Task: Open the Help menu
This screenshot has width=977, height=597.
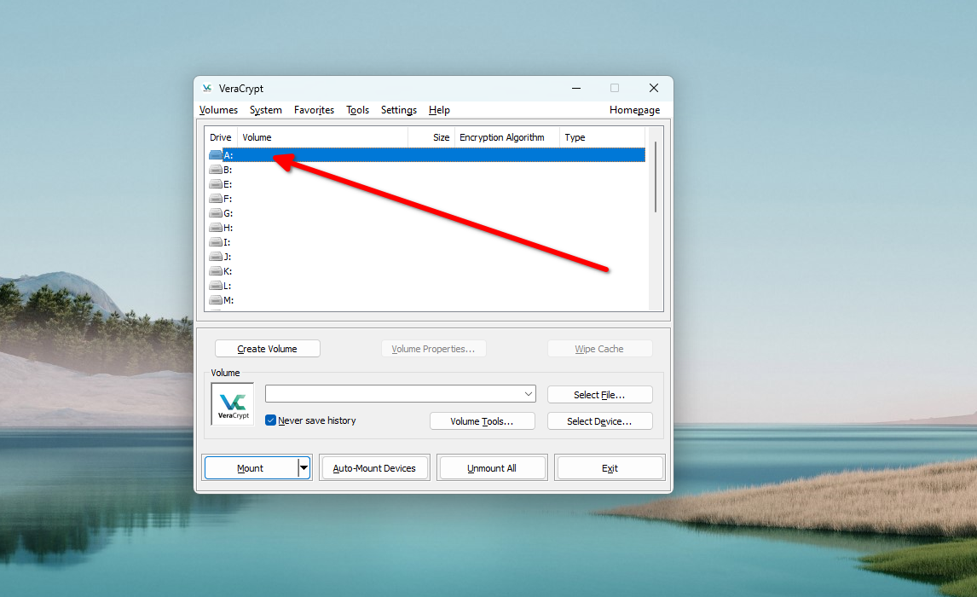Action: [x=439, y=110]
